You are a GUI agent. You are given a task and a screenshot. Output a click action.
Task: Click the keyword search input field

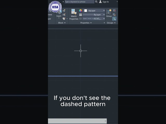click(x=79, y=2)
